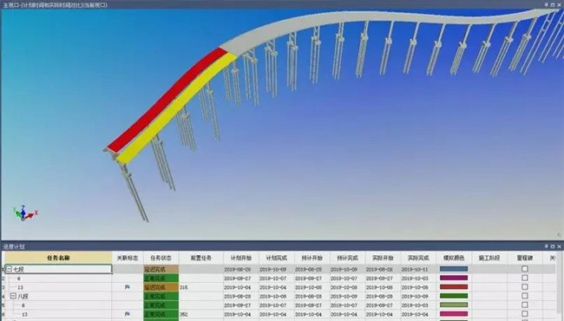This screenshot has height=321, width=564.
Task: Click the orange 延迟完成 status in row 3
Action: click(x=161, y=287)
